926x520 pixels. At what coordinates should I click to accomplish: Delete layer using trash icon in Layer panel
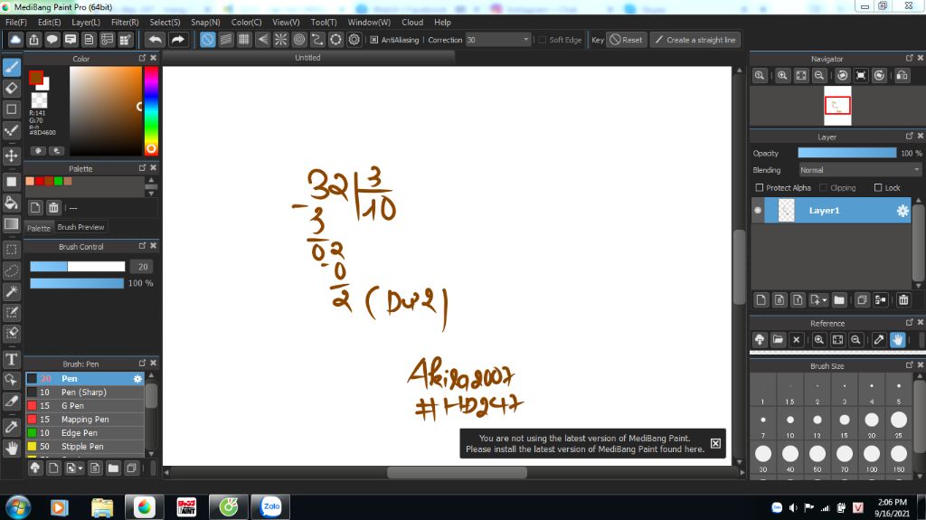tap(903, 300)
